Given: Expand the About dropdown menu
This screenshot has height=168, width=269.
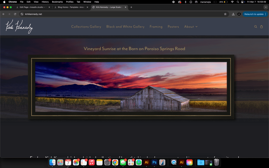Looking at the screenshot, I should 191,27.
